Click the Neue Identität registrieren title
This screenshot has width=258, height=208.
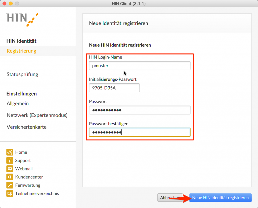(x=118, y=23)
